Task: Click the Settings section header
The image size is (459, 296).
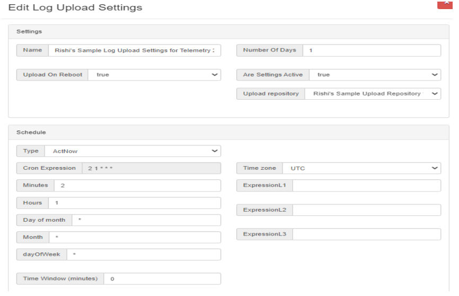Action: (29, 31)
